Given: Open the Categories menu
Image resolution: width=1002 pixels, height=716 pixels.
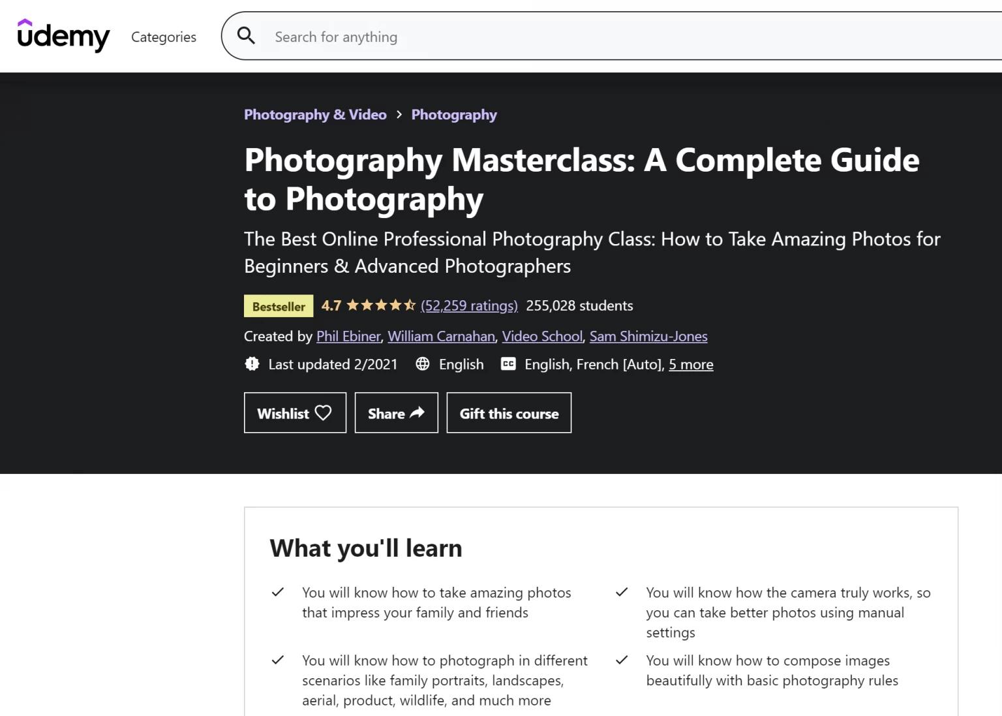Looking at the screenshot, I should point(164,37).
